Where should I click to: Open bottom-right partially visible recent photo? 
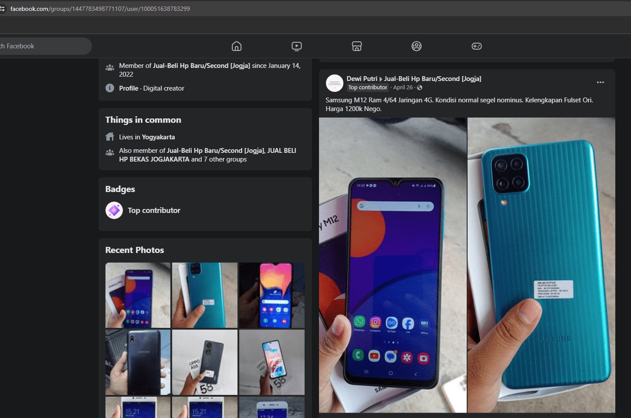click(x=272, y=407)
